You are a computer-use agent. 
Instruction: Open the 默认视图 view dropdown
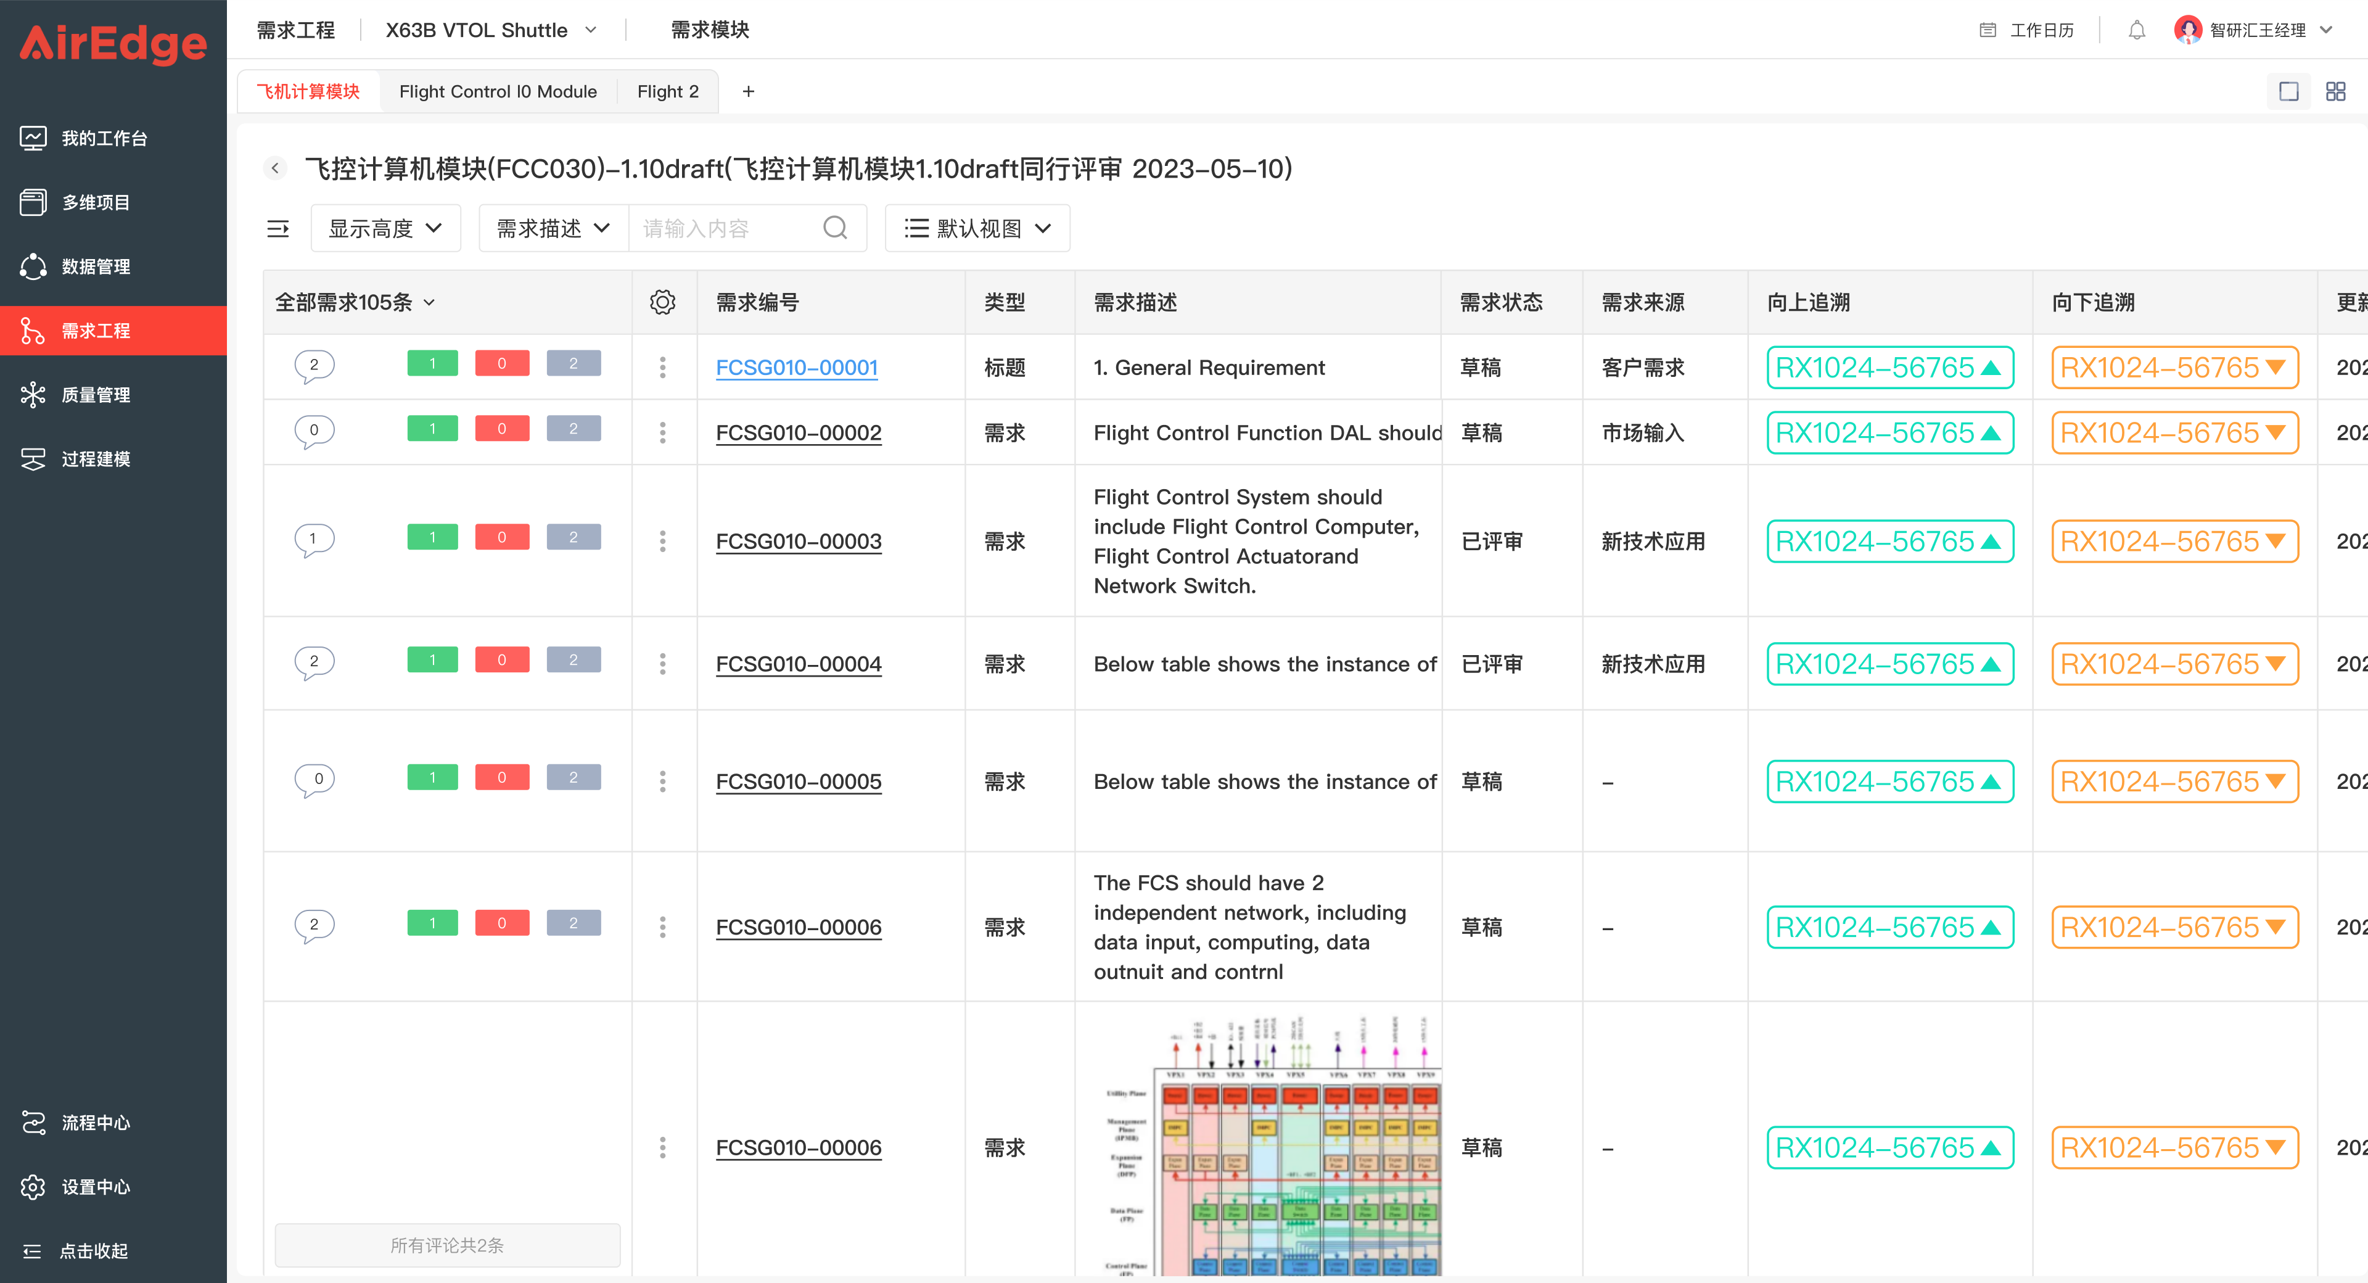click(977, 228)
